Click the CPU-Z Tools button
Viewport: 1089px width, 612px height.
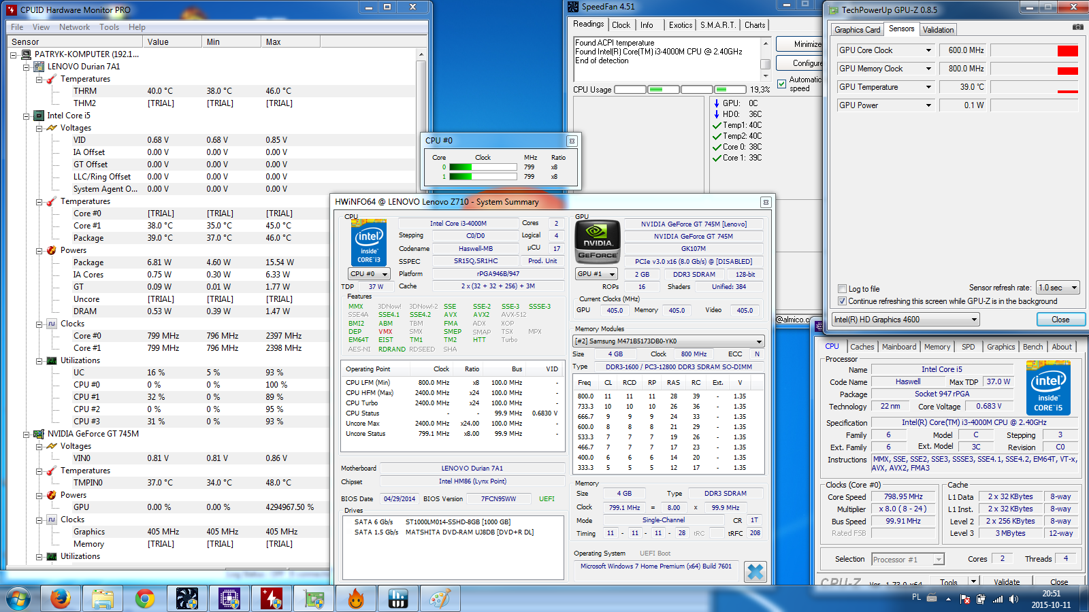(949, 581)
